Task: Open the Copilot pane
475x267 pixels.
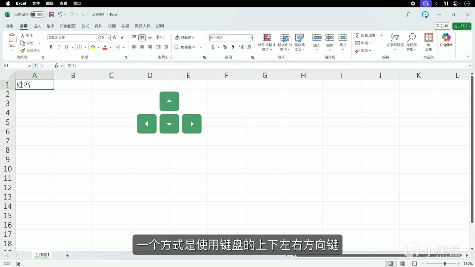Action: tap(446, 40)
